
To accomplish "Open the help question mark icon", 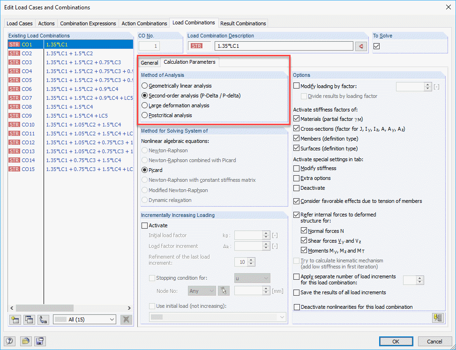I will (9, 341).
